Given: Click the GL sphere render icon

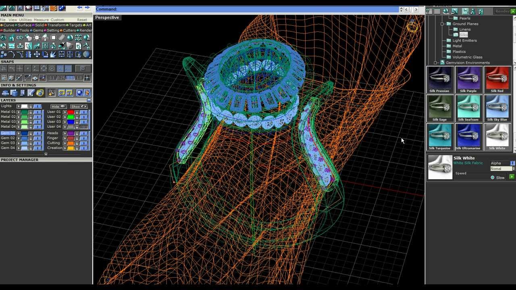Looking at the screenshot, I should [x=3, y=46].
